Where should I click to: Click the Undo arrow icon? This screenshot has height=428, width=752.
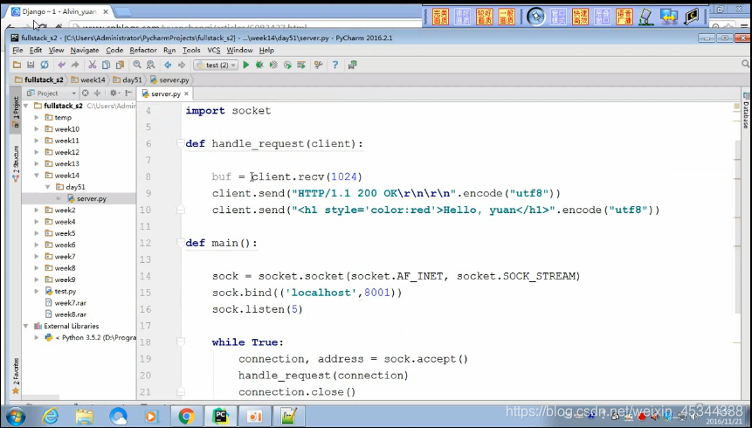pos(61,65)
